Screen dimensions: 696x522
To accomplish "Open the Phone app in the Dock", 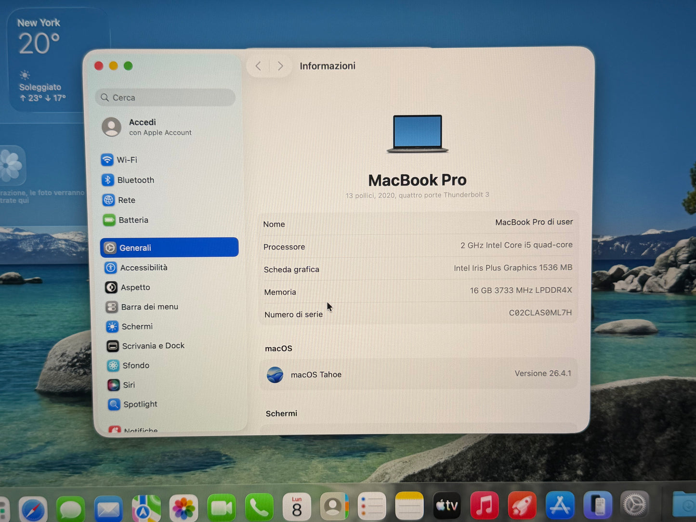I will 259,508.
